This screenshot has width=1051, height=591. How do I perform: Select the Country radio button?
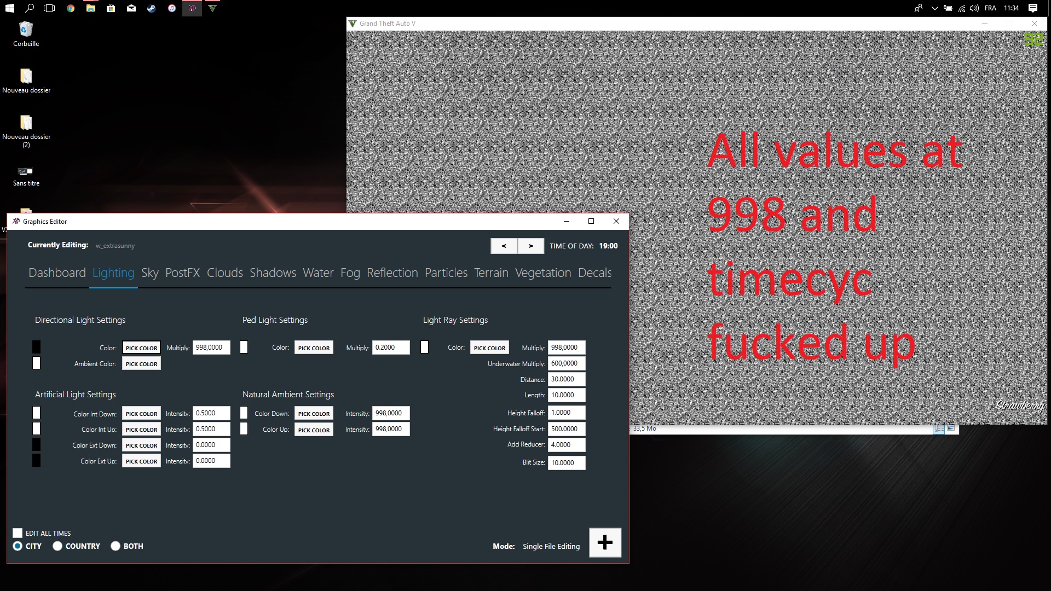click(x=57, y=546)
